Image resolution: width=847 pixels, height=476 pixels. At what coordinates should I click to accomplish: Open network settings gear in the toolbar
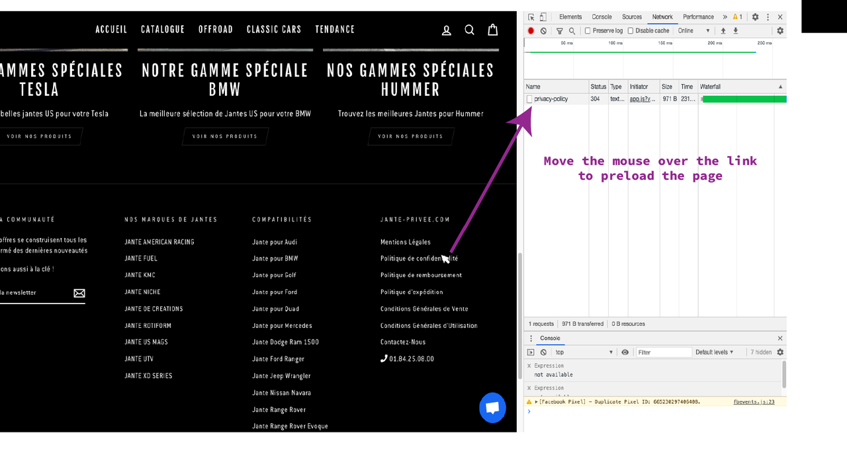(x=780, y=31)
